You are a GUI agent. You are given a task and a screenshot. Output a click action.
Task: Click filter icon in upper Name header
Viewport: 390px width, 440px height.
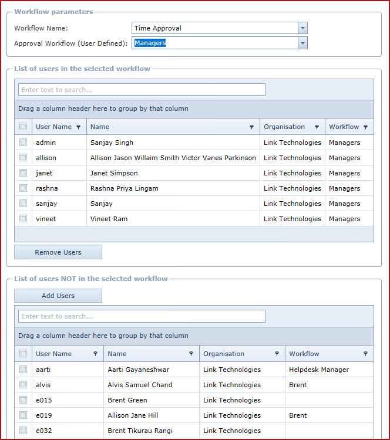[252, 127]
